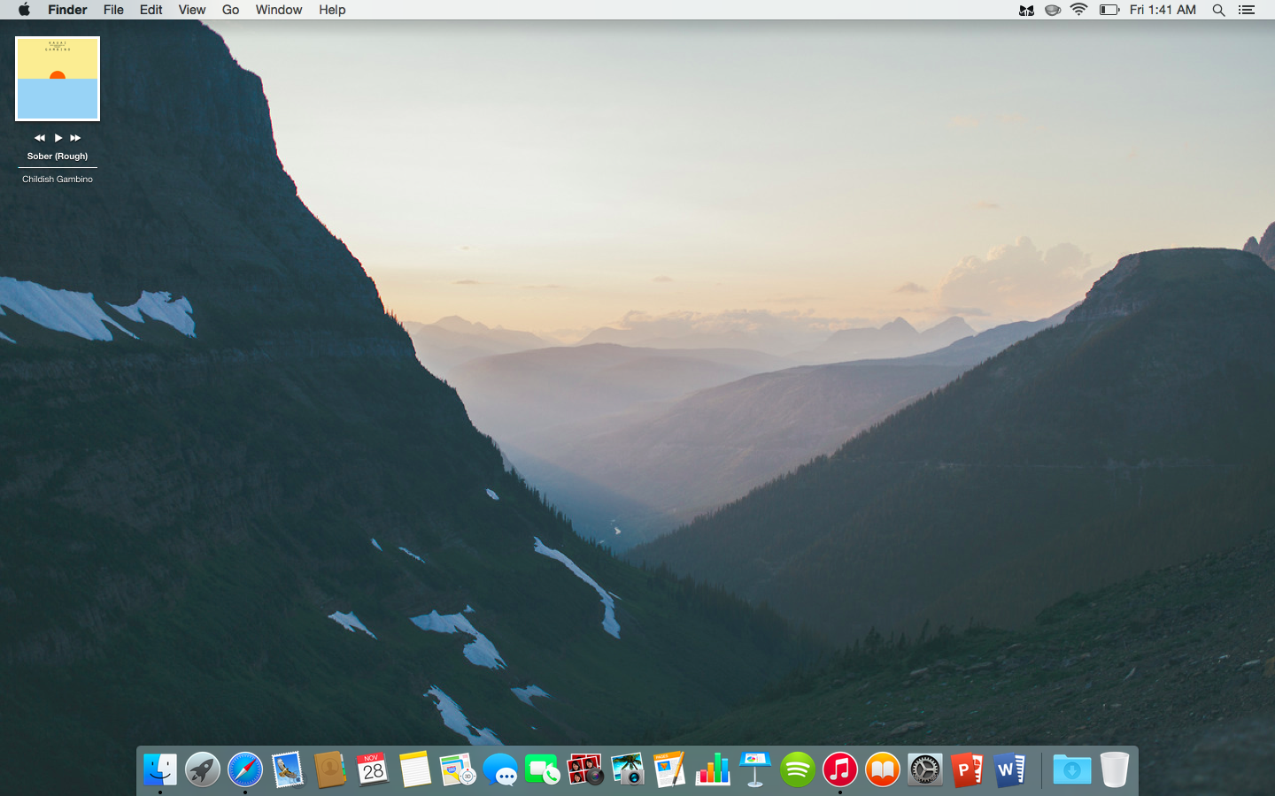Open Numbers chart icon in dock
Viewport: 1275px width, 796px height.
[x=713, y=769]
